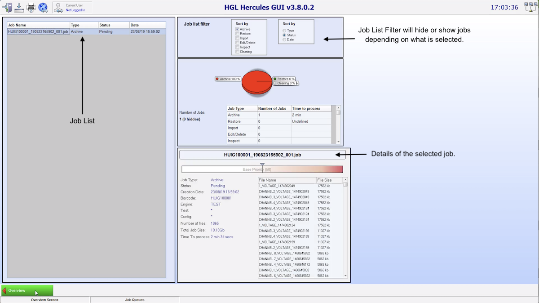Select file CHANNEL 8_VOLTAGE_1460645832
This screenshot has width=539, height=303.
click(284, 253)
